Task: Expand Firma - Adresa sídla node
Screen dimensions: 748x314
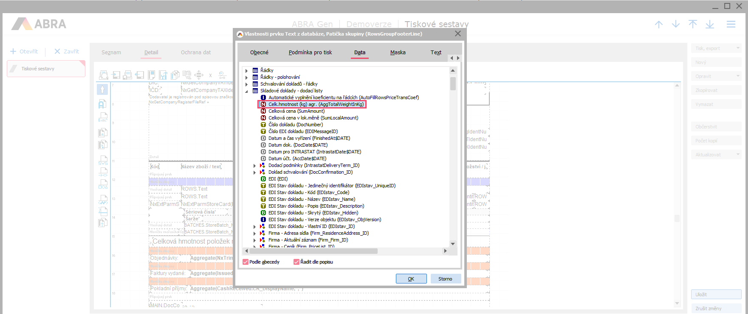Action: click(255, 233)
